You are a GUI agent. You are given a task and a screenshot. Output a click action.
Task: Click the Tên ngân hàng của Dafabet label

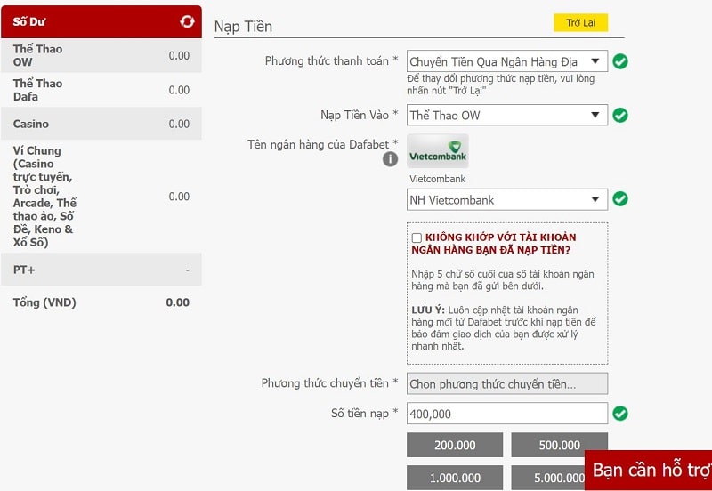click(x=323, y=144)
